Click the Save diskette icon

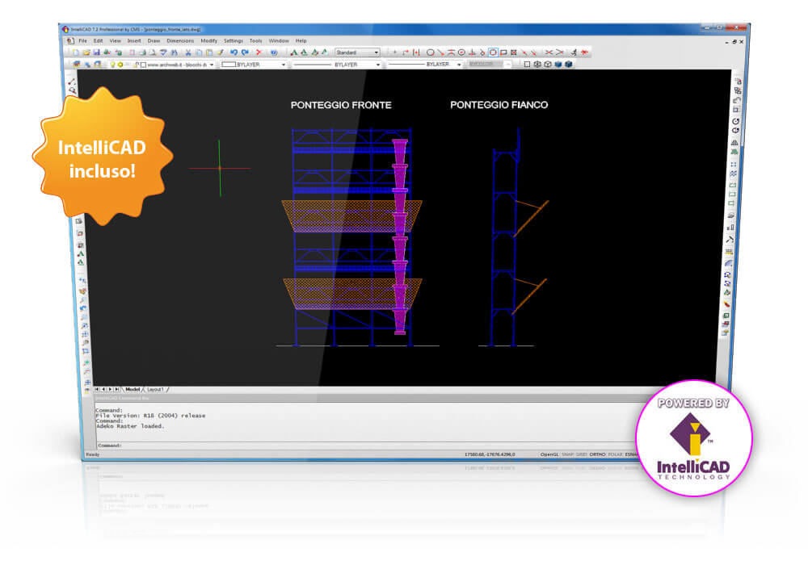(97, 52)
